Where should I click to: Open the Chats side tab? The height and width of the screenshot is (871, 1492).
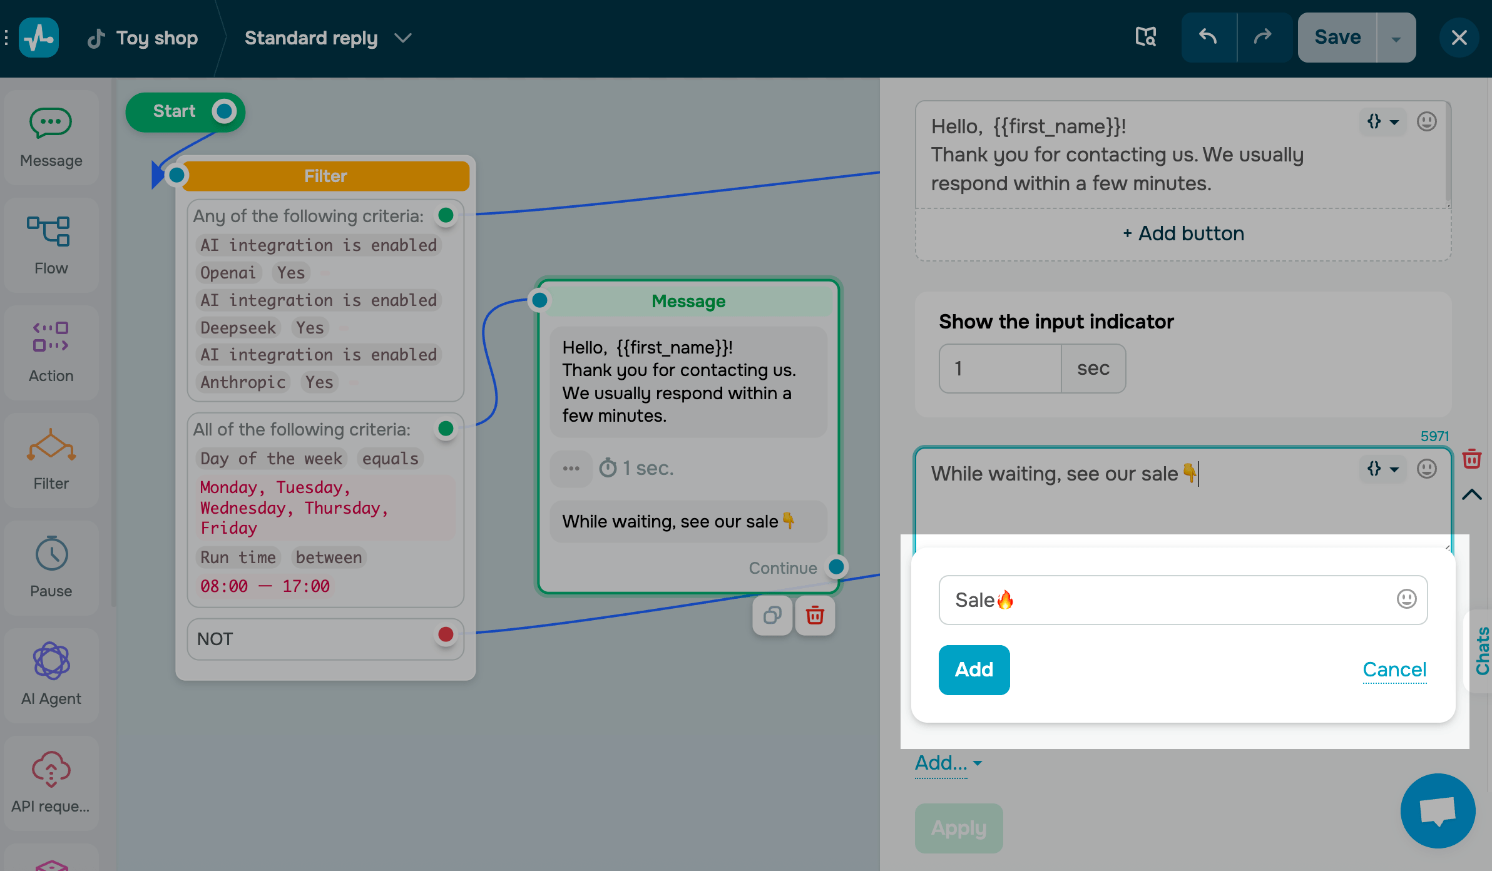1482,651
